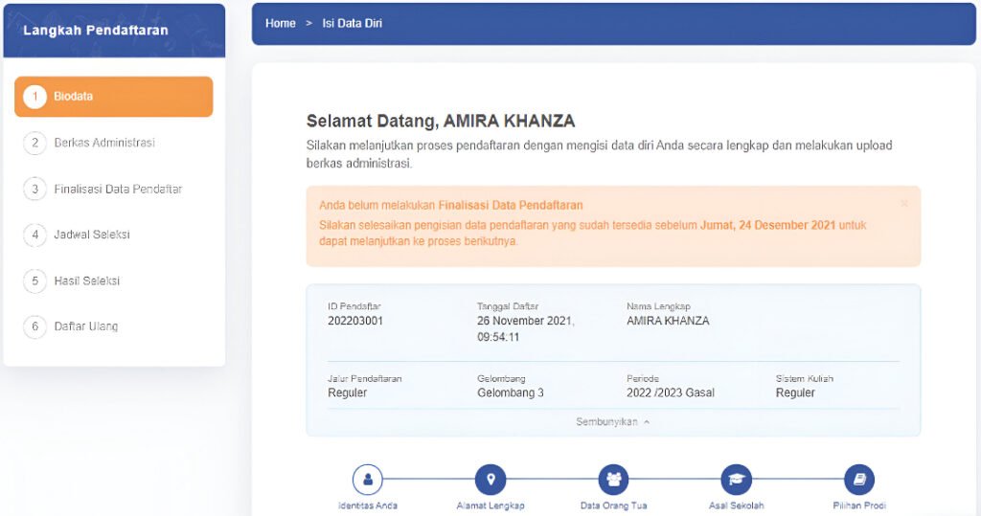Click step number 2 circle in sidebar
The height and width of the screenshot is (516, 981).
(34, 143)
